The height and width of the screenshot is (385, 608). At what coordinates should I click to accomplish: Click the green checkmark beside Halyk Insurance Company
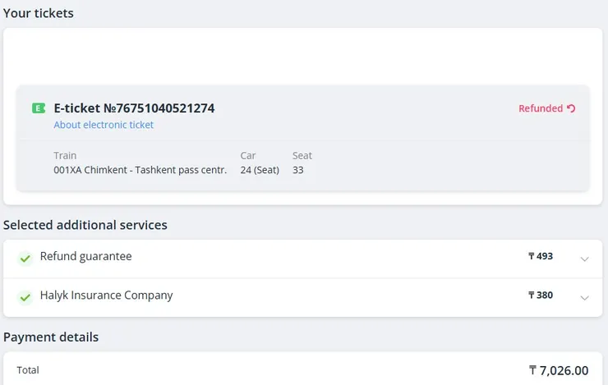click(25, 296)
